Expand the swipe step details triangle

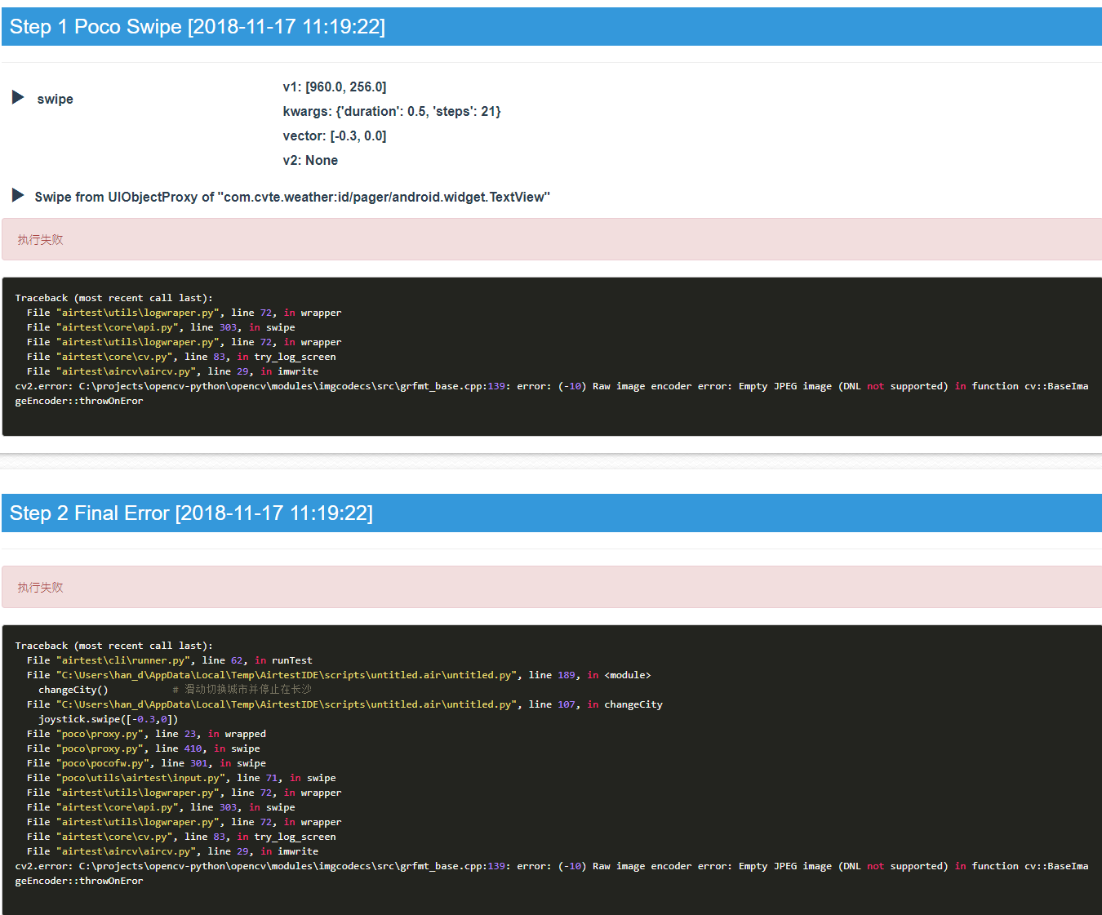(x=18, y=98)
